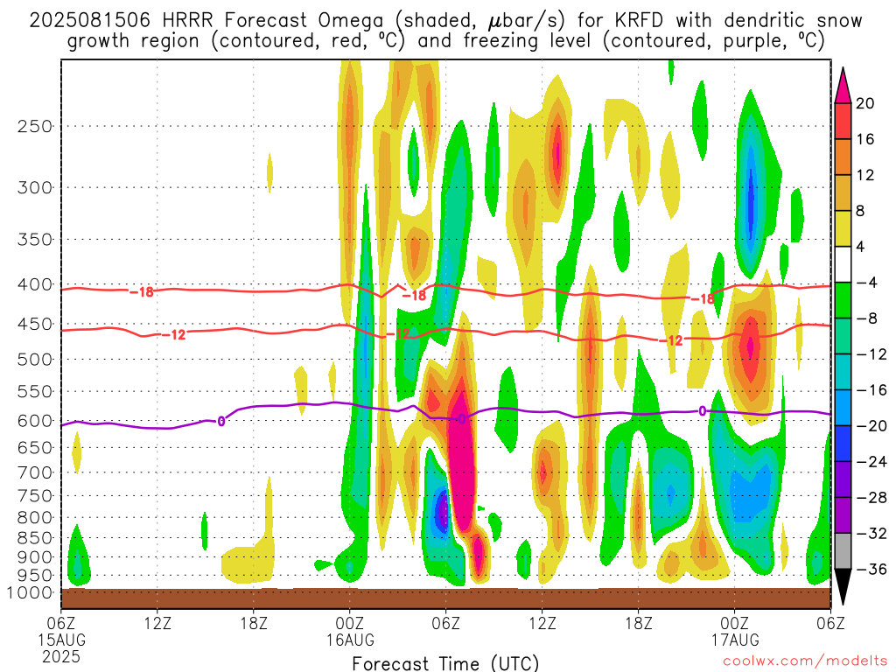Click the 700 pressure level label
The image size is (896, 672).
pos(35,472)
